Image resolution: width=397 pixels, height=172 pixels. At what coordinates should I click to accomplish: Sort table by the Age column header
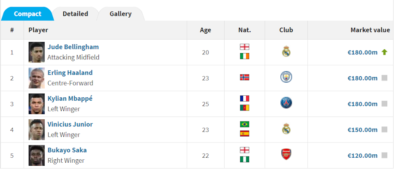(205, 30)
